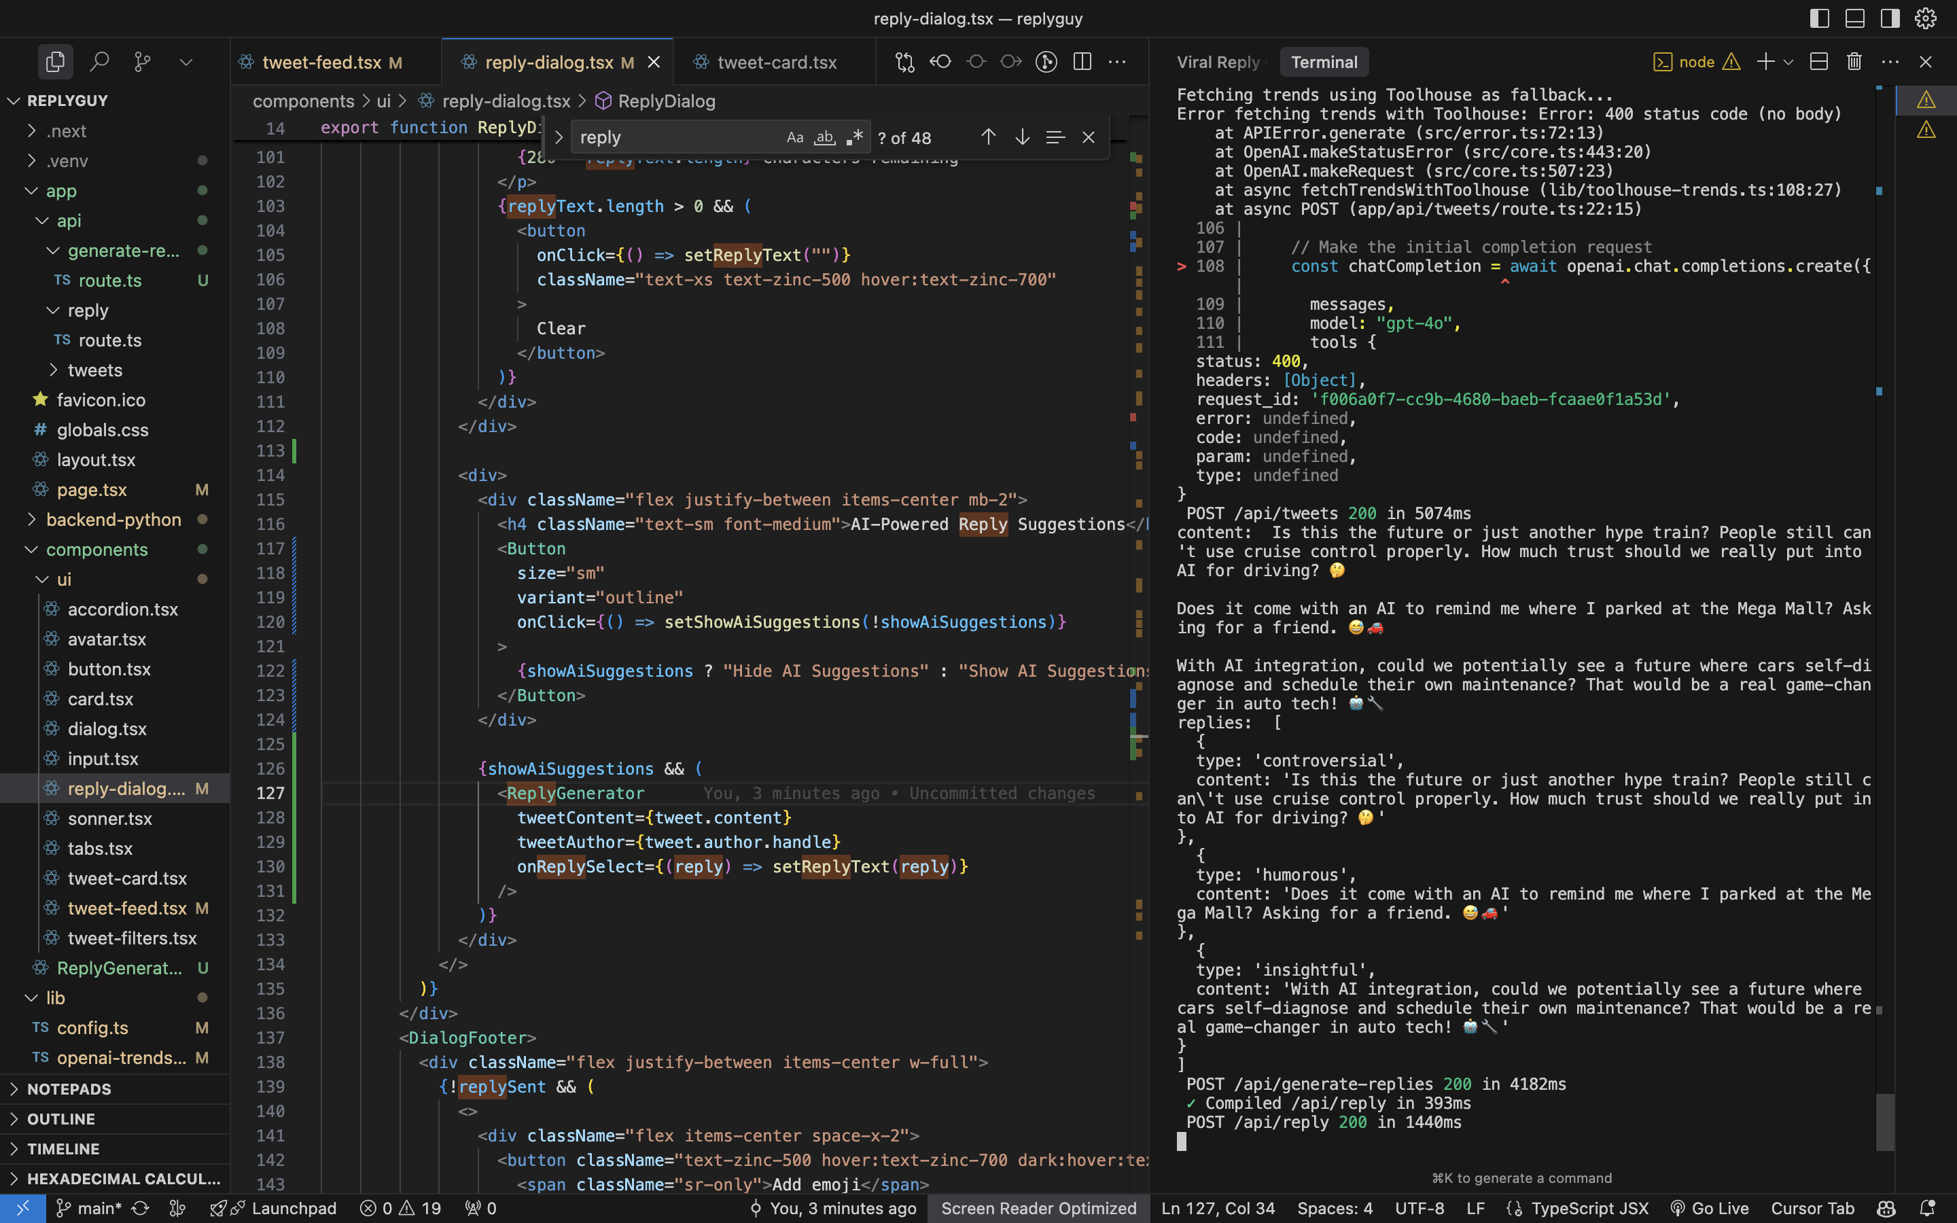Collapse the app folder
Screen dimensions: 1957x1223
click(115, 191)
